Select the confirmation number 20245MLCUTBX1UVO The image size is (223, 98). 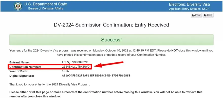pyautogui.click(x=76, y=67)
